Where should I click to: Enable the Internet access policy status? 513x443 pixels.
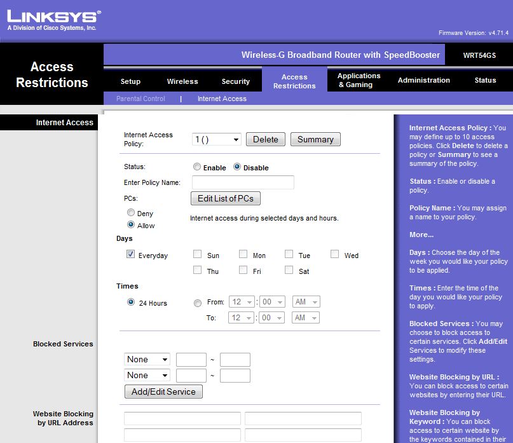(197, 167)
